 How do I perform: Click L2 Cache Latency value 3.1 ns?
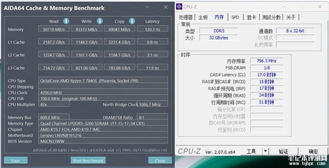153,54
